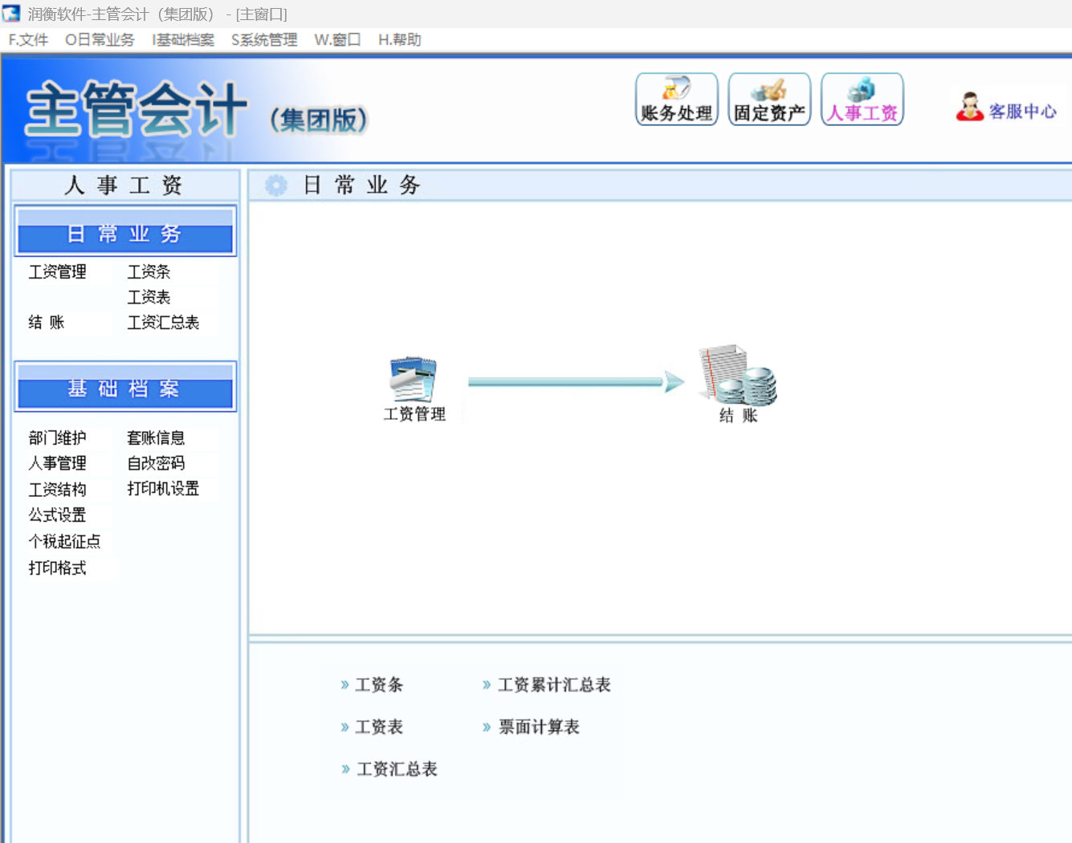Screen dimensions: 1072x843
Task: Open the W.窗口 menu
Action: (x=337, y=39)
